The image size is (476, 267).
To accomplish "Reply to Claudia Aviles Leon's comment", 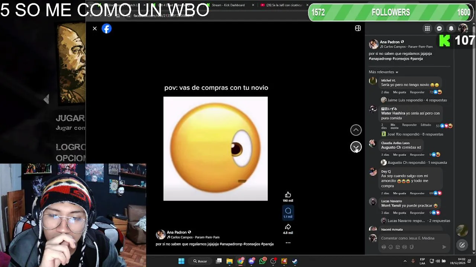I will (x=417, y=155).
